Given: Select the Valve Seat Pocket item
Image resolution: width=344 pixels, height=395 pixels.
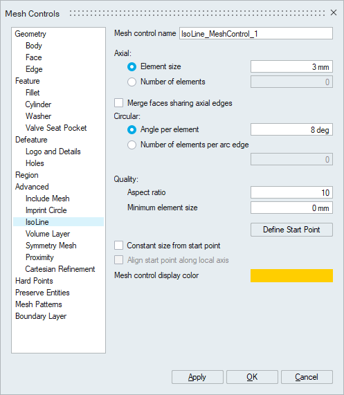Looking at the screenshot, I should click(x=56, y=128).
